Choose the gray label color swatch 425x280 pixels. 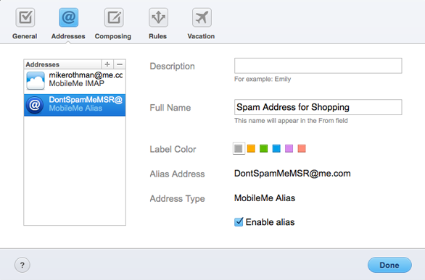click(239, 148)
